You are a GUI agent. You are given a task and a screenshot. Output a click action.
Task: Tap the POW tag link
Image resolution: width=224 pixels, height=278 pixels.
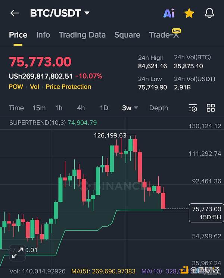(x=16, y=87)
